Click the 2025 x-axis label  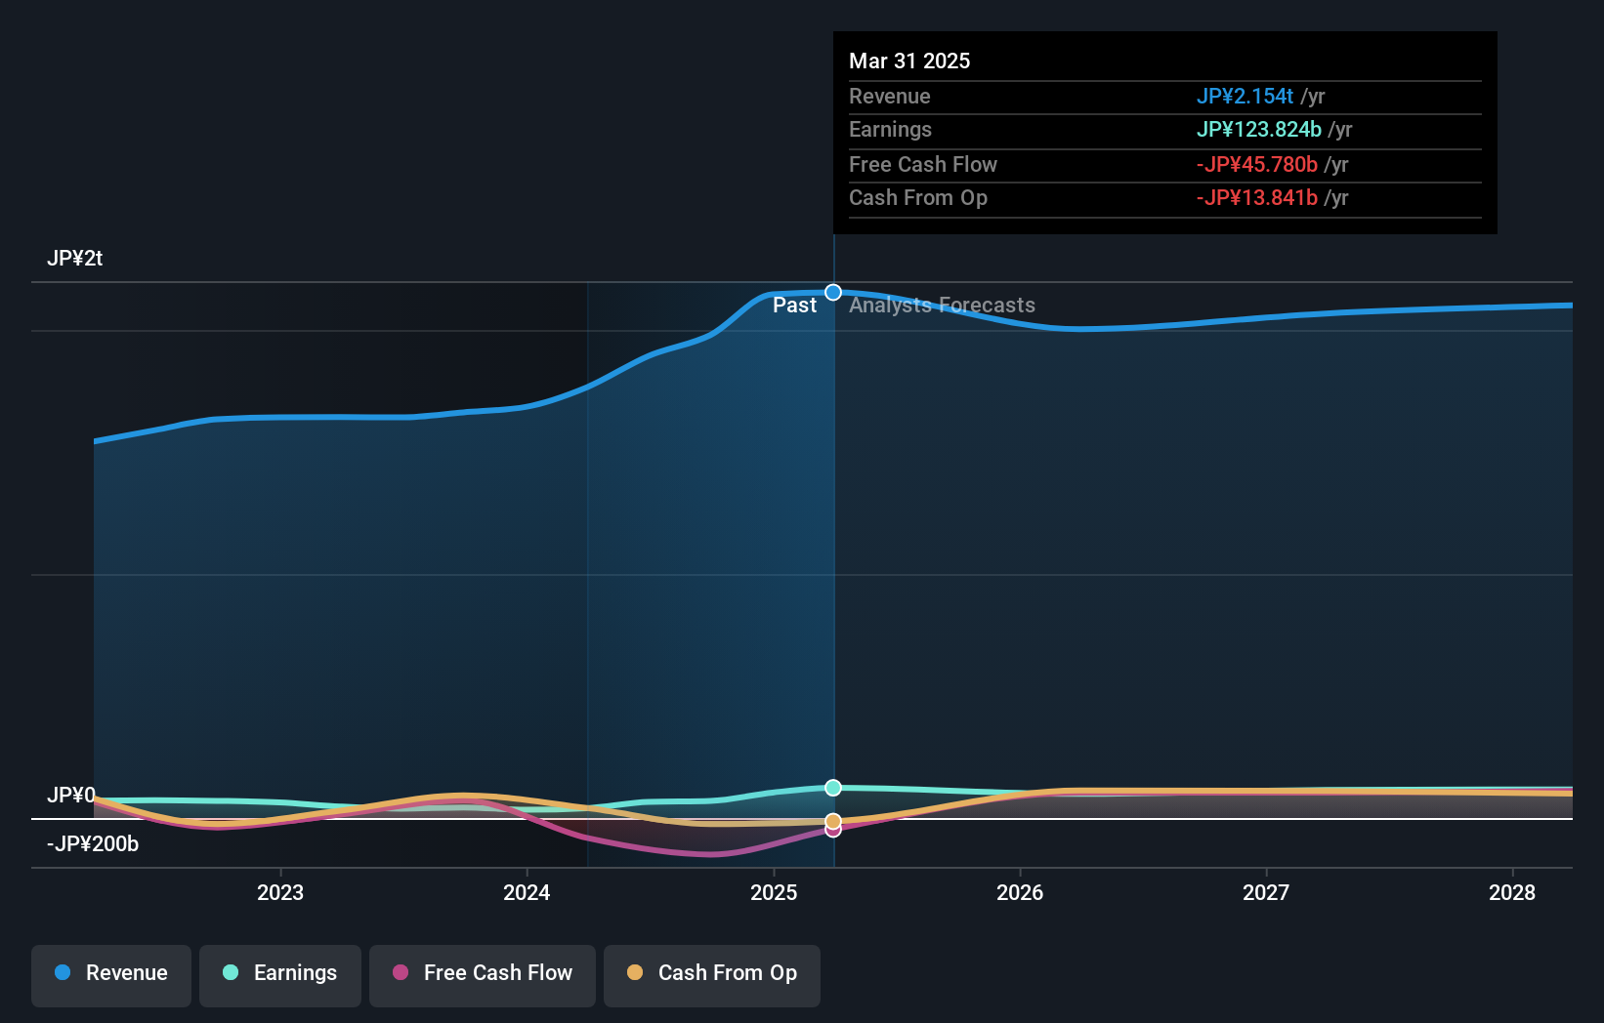click(x=774, y=892)
